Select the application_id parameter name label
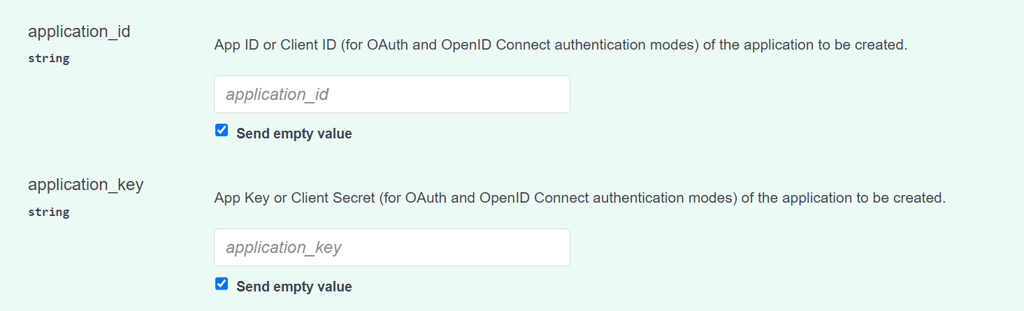 79,31
